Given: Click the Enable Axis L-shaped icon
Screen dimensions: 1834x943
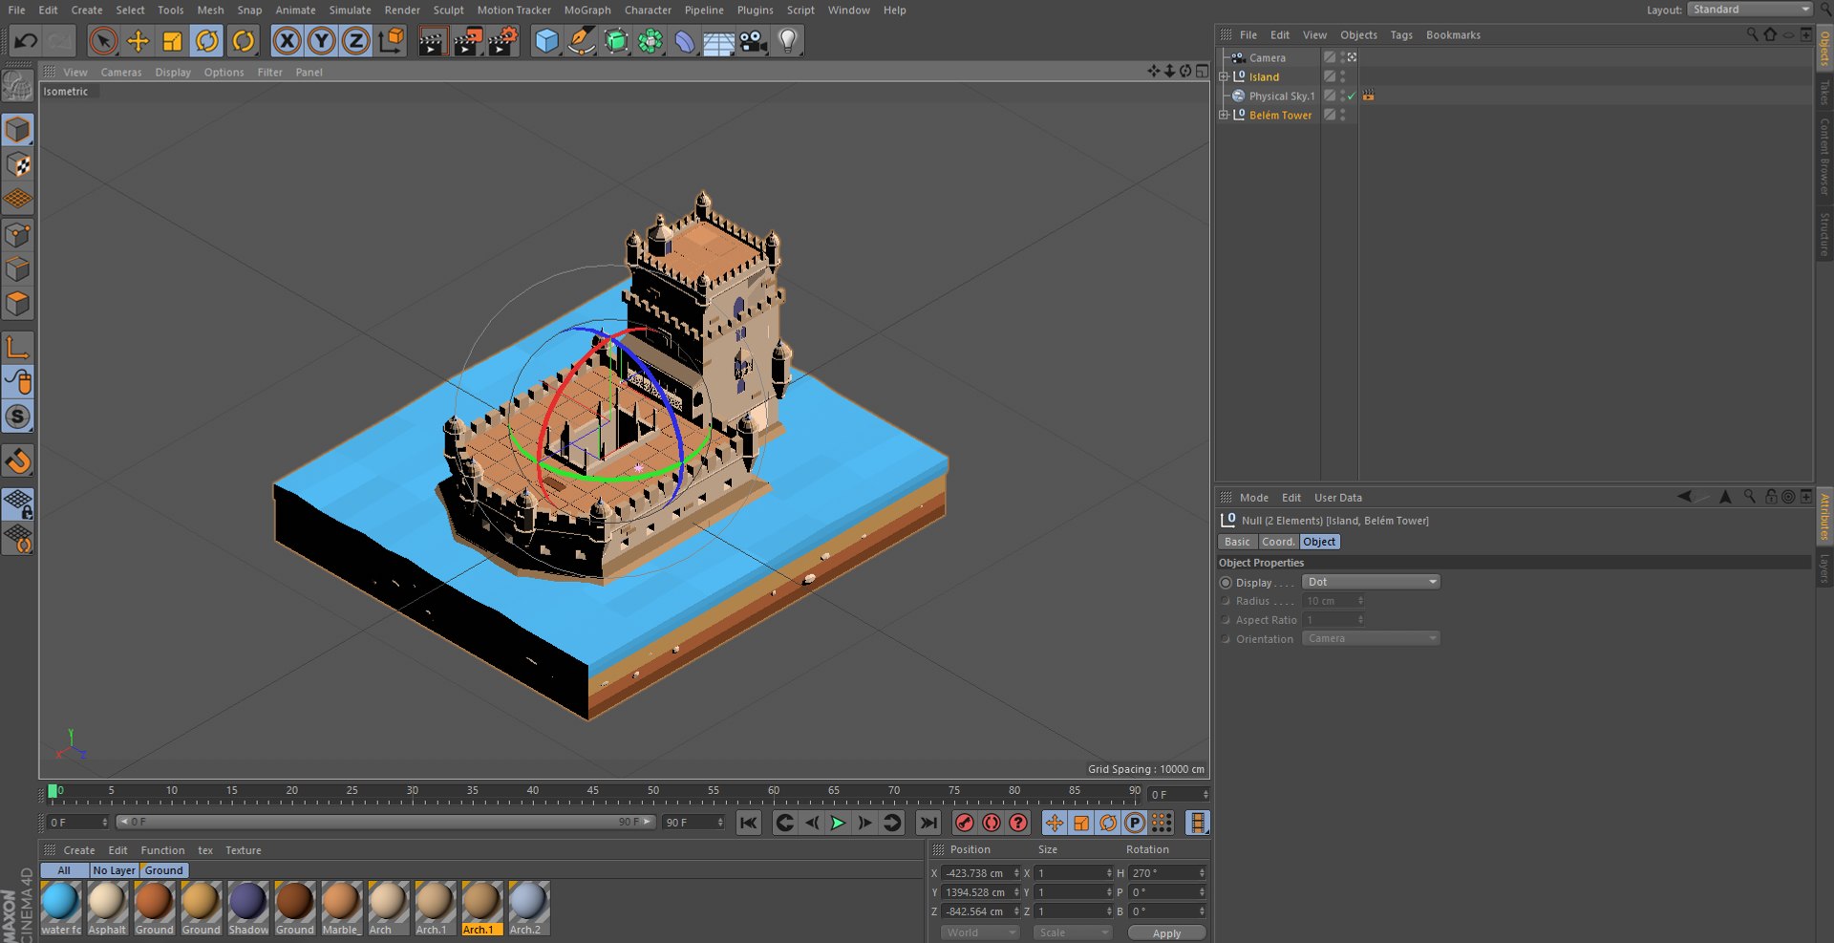Looking at the screenshot, I should pos(18,347).
